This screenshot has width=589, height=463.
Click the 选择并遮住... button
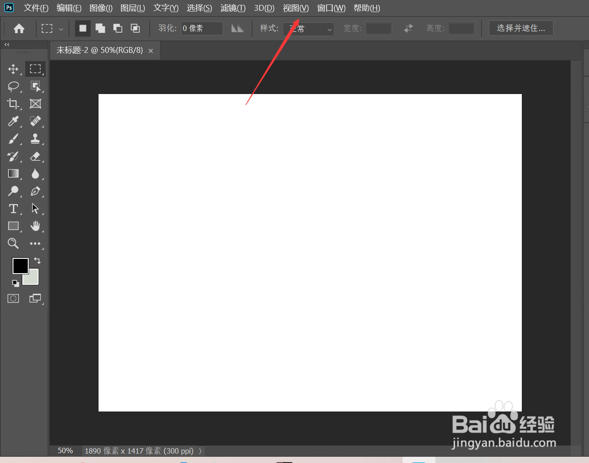521,28
